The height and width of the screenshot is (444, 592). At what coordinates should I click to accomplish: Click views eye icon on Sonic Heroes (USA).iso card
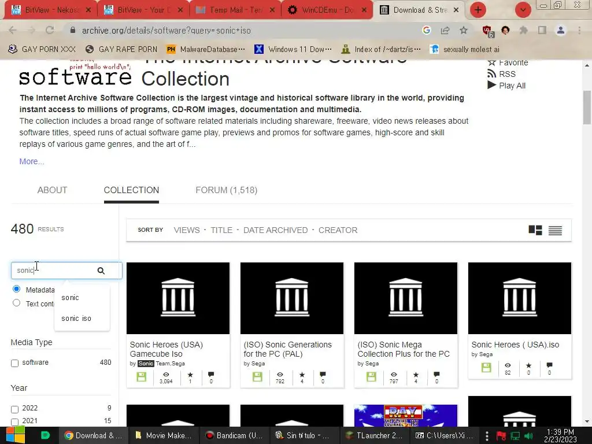click(508, 365)
